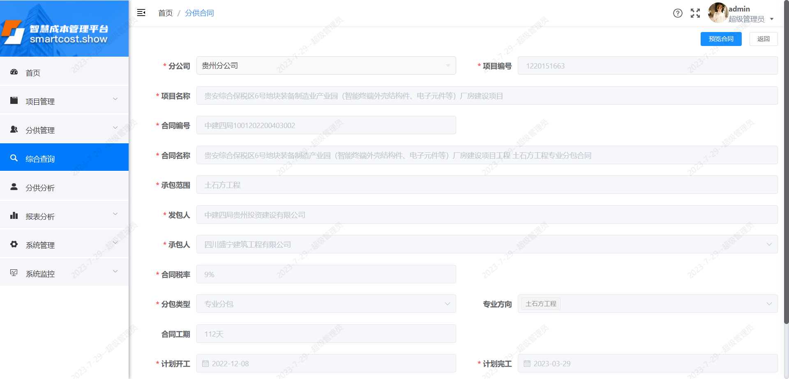Click the gear icon for 系统管理
Image resolution: width=789 pixels, height=379 pixels.
coord(14,244)
